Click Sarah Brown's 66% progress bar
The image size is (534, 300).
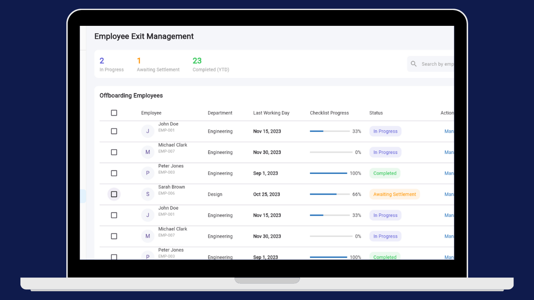coord(330,194)
